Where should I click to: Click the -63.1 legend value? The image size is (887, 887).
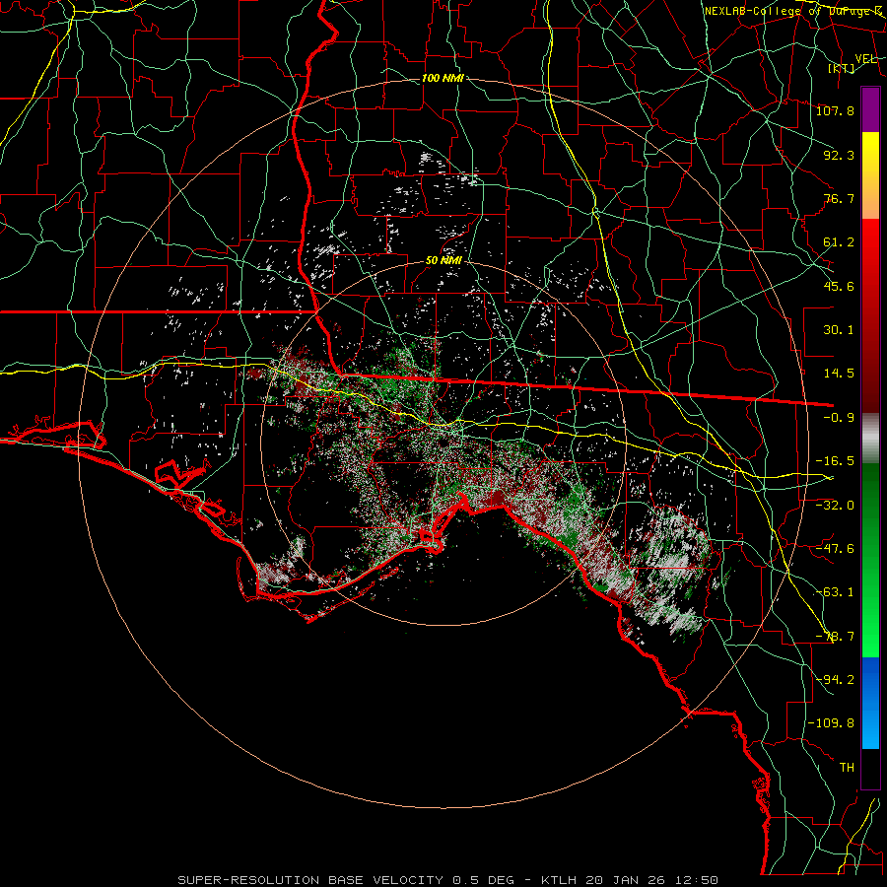pyautogui.click(x=835, y=592)
